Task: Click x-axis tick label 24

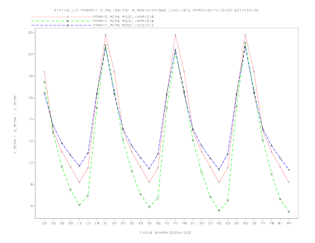Action: pos(114,223)
